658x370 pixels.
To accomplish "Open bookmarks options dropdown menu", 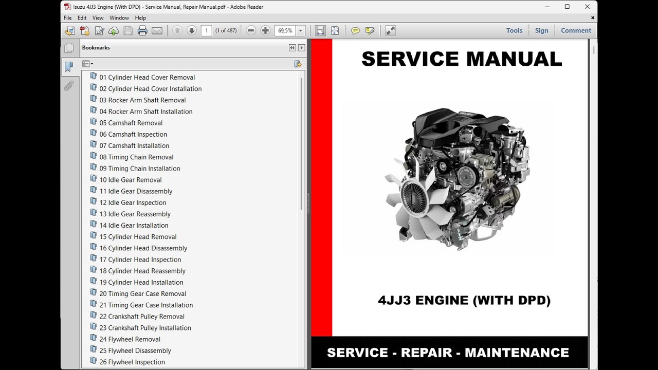I will coord(87,64).
